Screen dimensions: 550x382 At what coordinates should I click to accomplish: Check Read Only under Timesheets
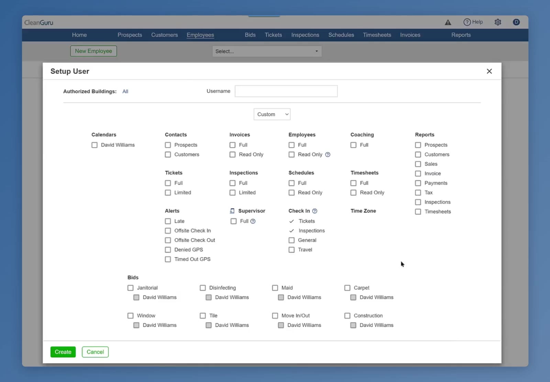(x=353, y=193)
